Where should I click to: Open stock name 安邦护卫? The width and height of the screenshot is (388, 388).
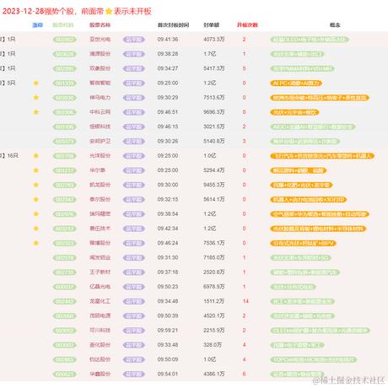pyautogui.click(x=100, y=141)
